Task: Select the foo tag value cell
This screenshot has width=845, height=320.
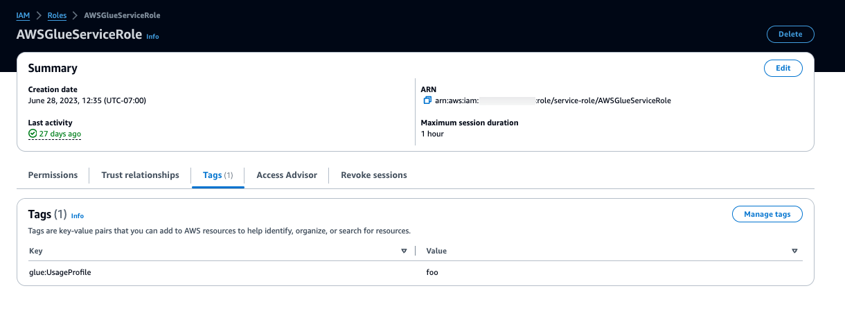Action: click(x=432, y=272)
